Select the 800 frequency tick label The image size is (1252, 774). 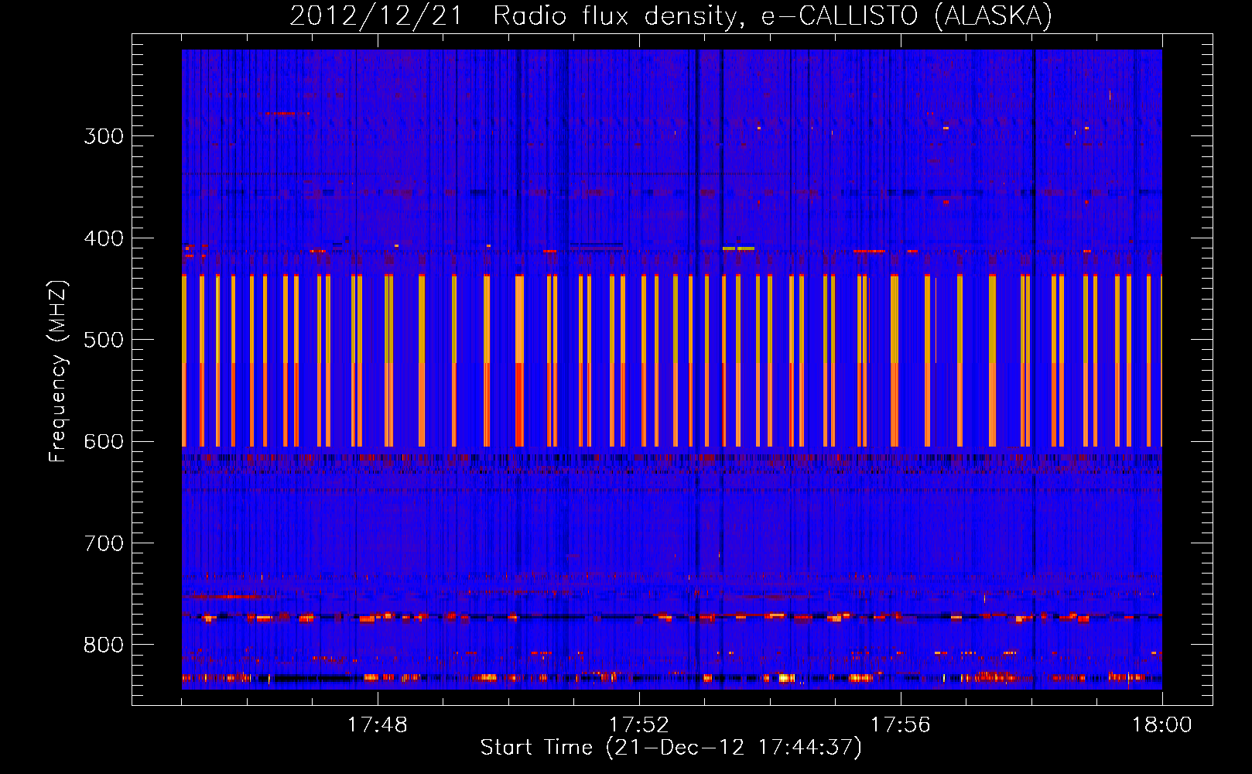[104, 645]
